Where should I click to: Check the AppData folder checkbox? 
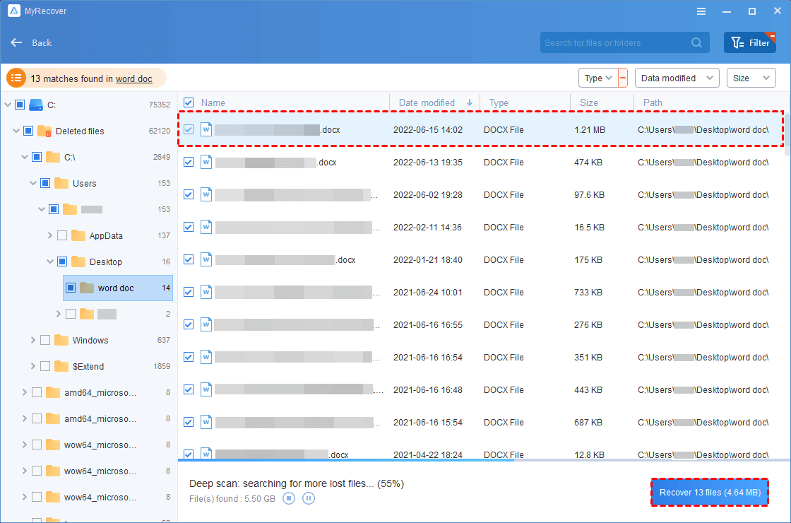tap(62, 235)
